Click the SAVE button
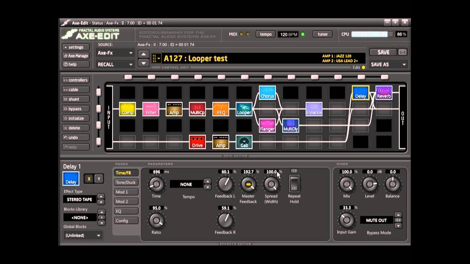The height and width of the screenshot is (264, 470). pyautogui.click(x=383, y=52)
